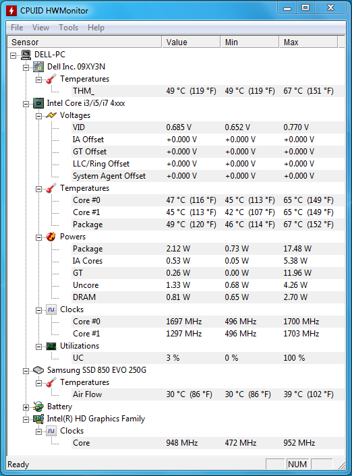The width and height of the screenshot is (352, 476).
Task: Open the File menu
Action: tap(17, 28)
